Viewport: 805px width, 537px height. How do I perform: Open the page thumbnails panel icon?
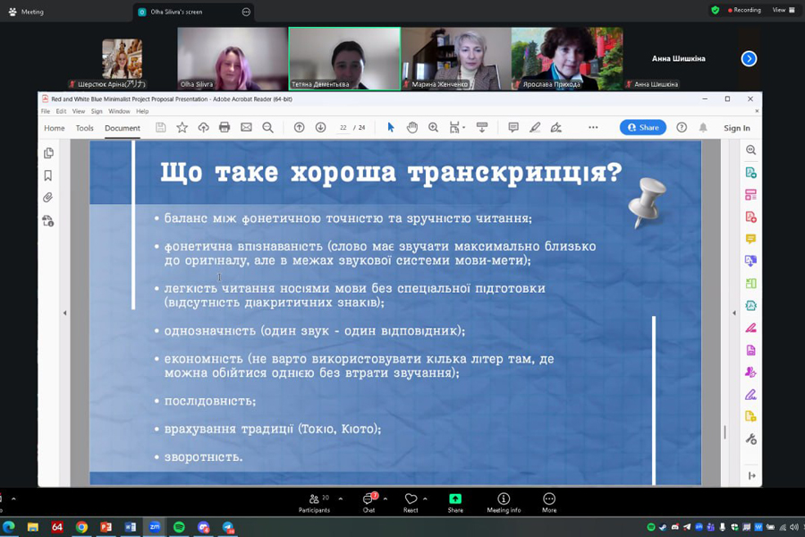click(x=48, y=153)
